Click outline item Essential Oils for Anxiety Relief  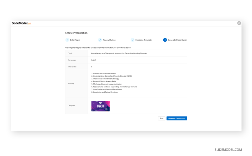(104, 81)
